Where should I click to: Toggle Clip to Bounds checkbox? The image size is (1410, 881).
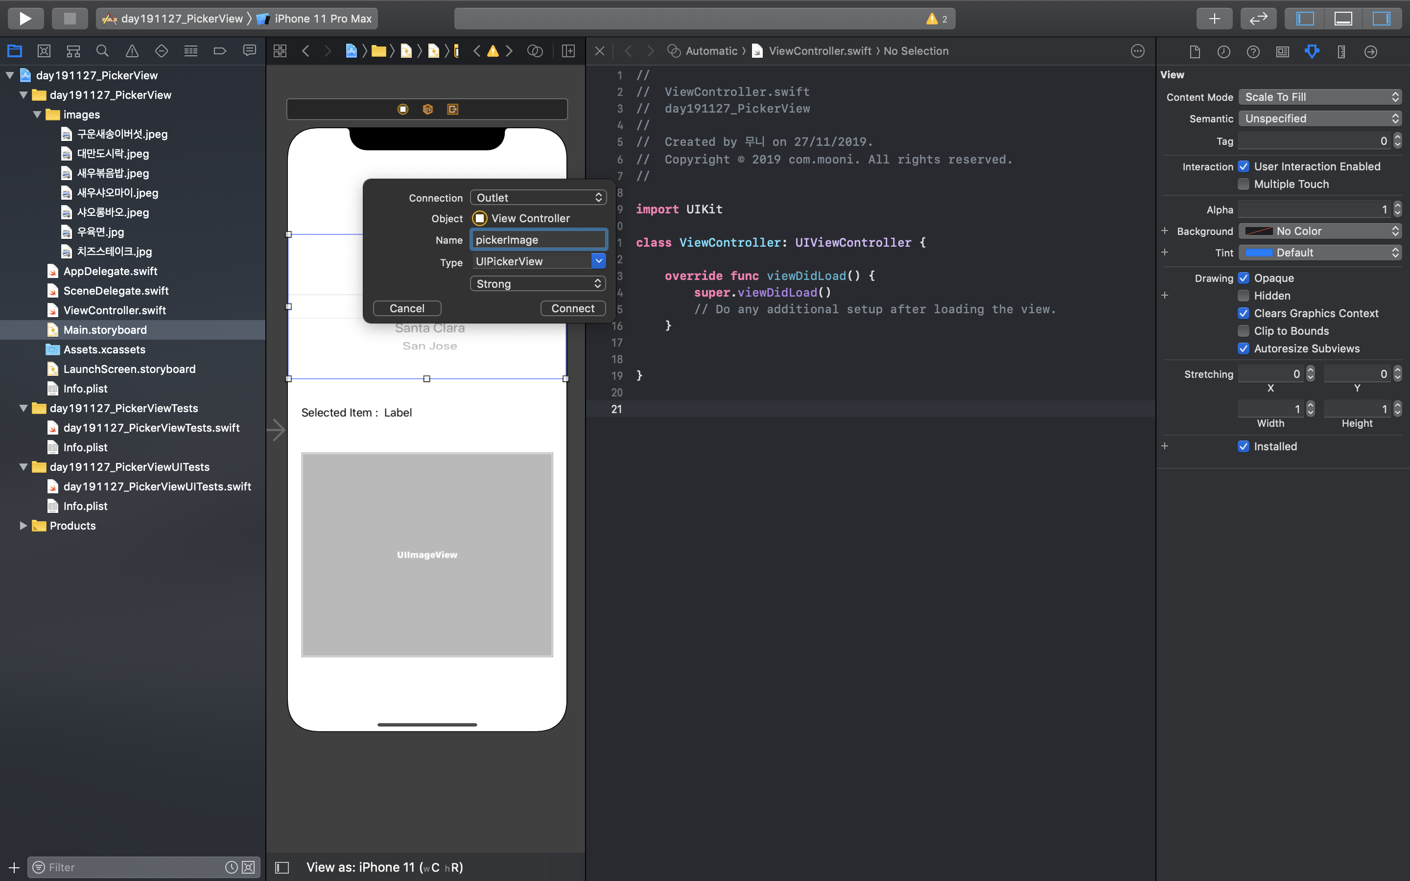(x=1244, y=331)
